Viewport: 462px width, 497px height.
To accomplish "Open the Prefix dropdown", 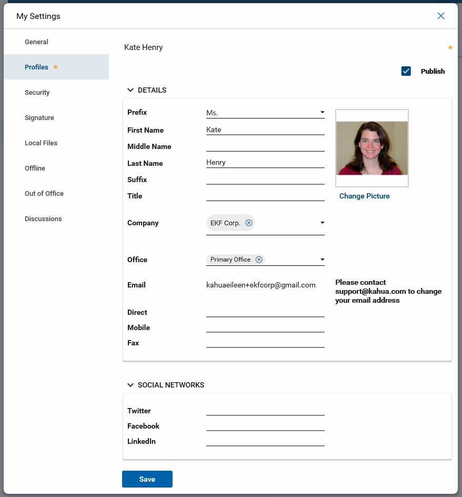I will pos(322,113).
